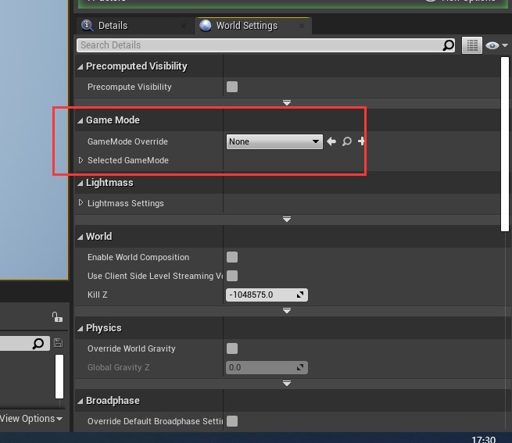This screenshot has height=443, width=512.
Task: Collapse the Broadphase section
Action: 81,402
